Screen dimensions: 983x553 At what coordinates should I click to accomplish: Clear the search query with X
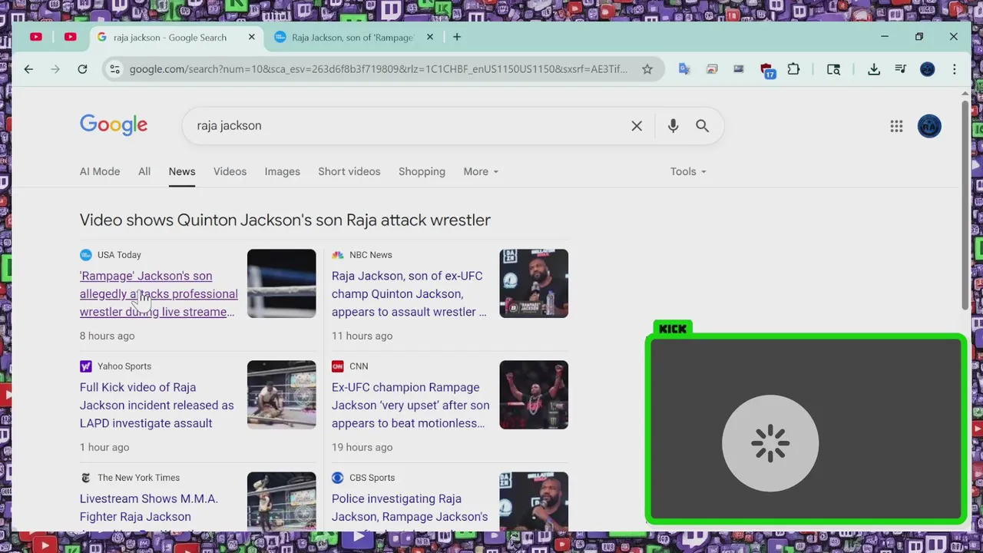pyautogui.click(x=637, y=126)
